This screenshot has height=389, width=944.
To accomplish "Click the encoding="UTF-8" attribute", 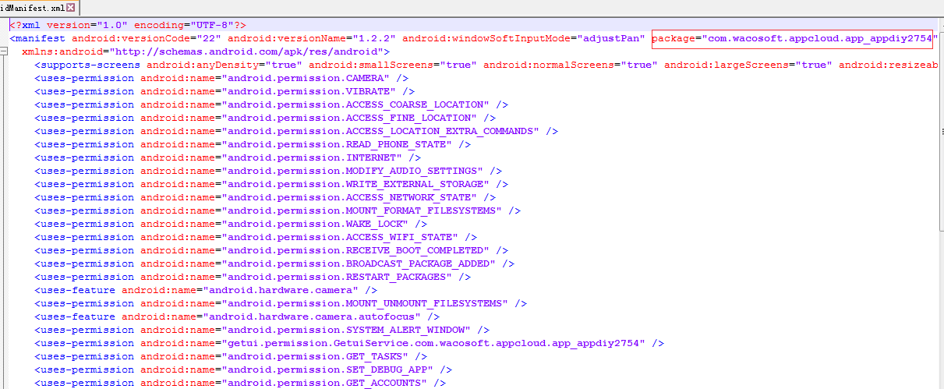I will point(184,25).
